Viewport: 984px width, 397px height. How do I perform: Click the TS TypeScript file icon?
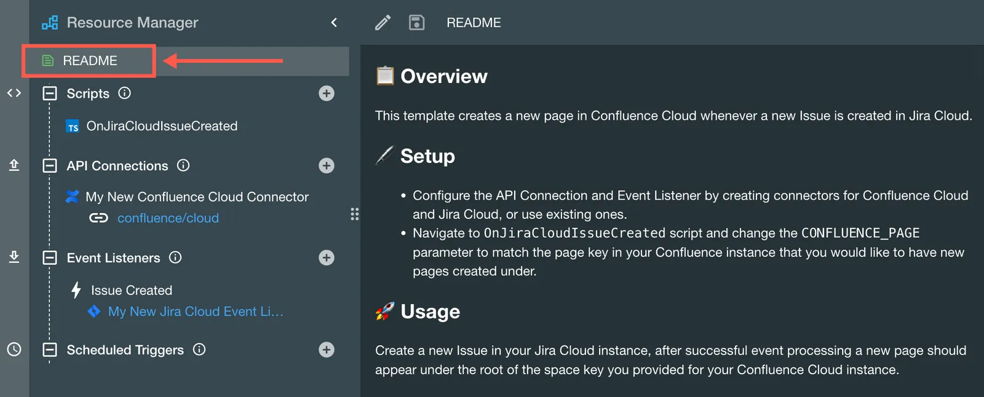click(x=73, y=127)
